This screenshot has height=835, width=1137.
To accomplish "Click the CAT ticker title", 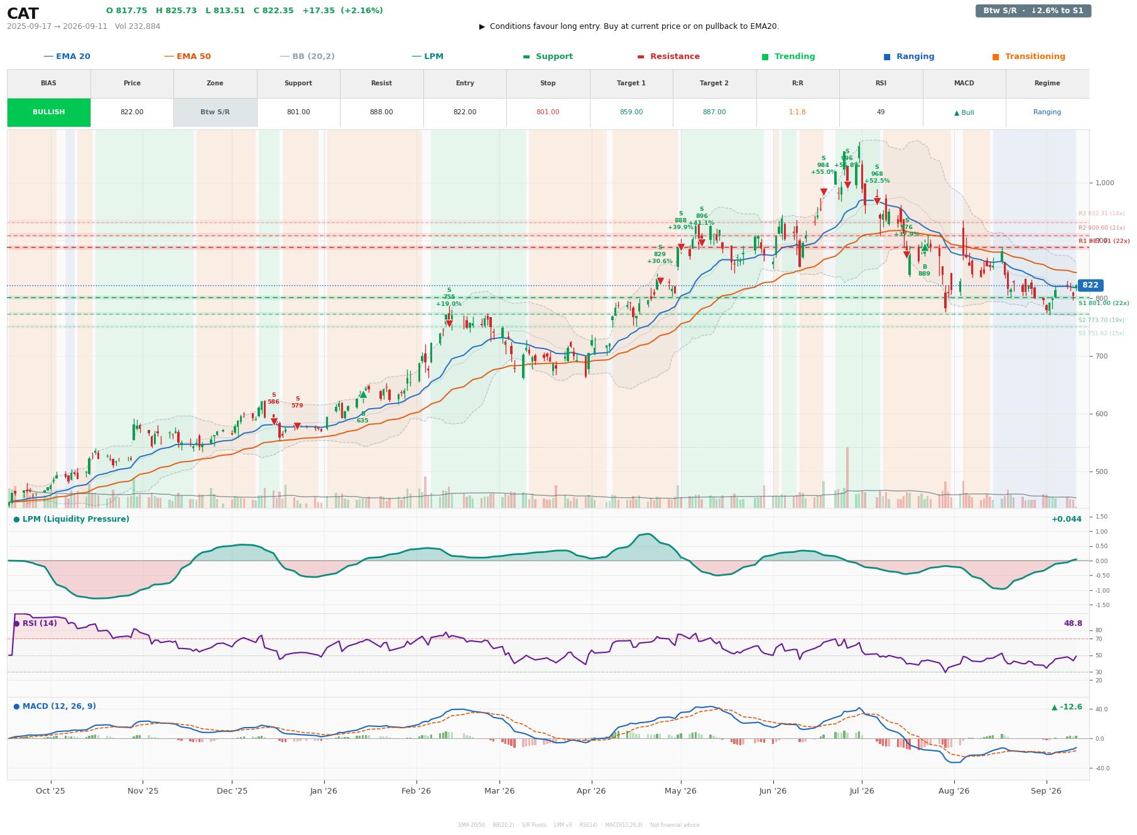I will (x=23, y=14).
